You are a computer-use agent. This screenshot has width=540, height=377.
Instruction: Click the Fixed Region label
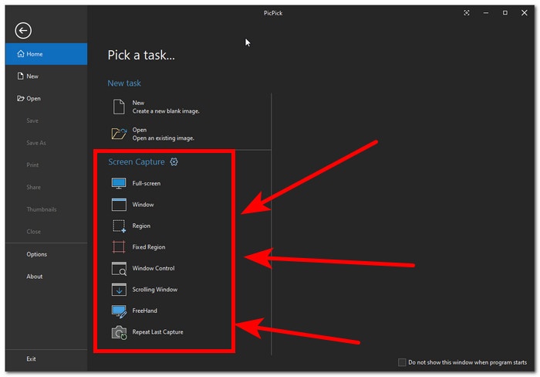tap(149, 247)
